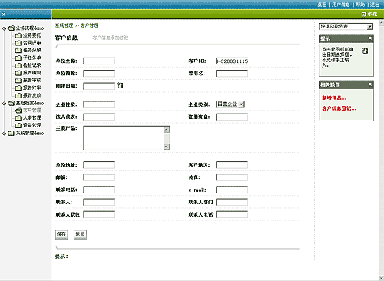Focus the 联系人 input field

click(99, 202)
